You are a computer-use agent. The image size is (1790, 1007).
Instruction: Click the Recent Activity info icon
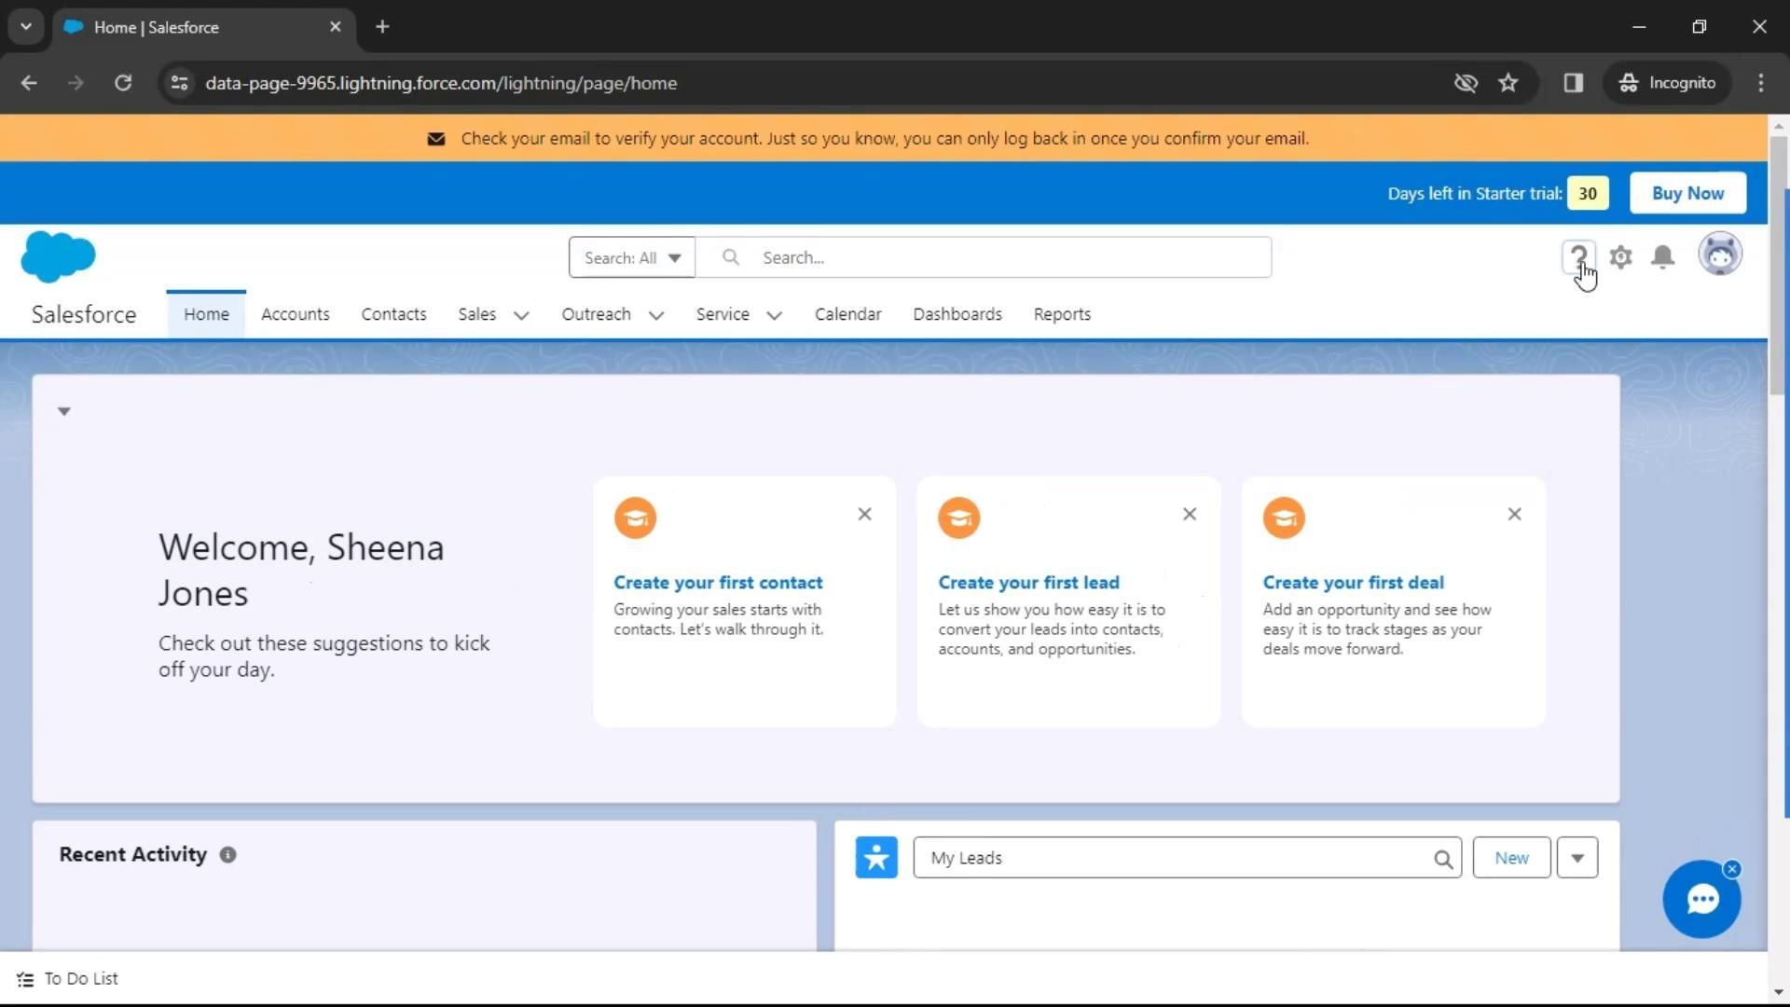tap(227, 855)
